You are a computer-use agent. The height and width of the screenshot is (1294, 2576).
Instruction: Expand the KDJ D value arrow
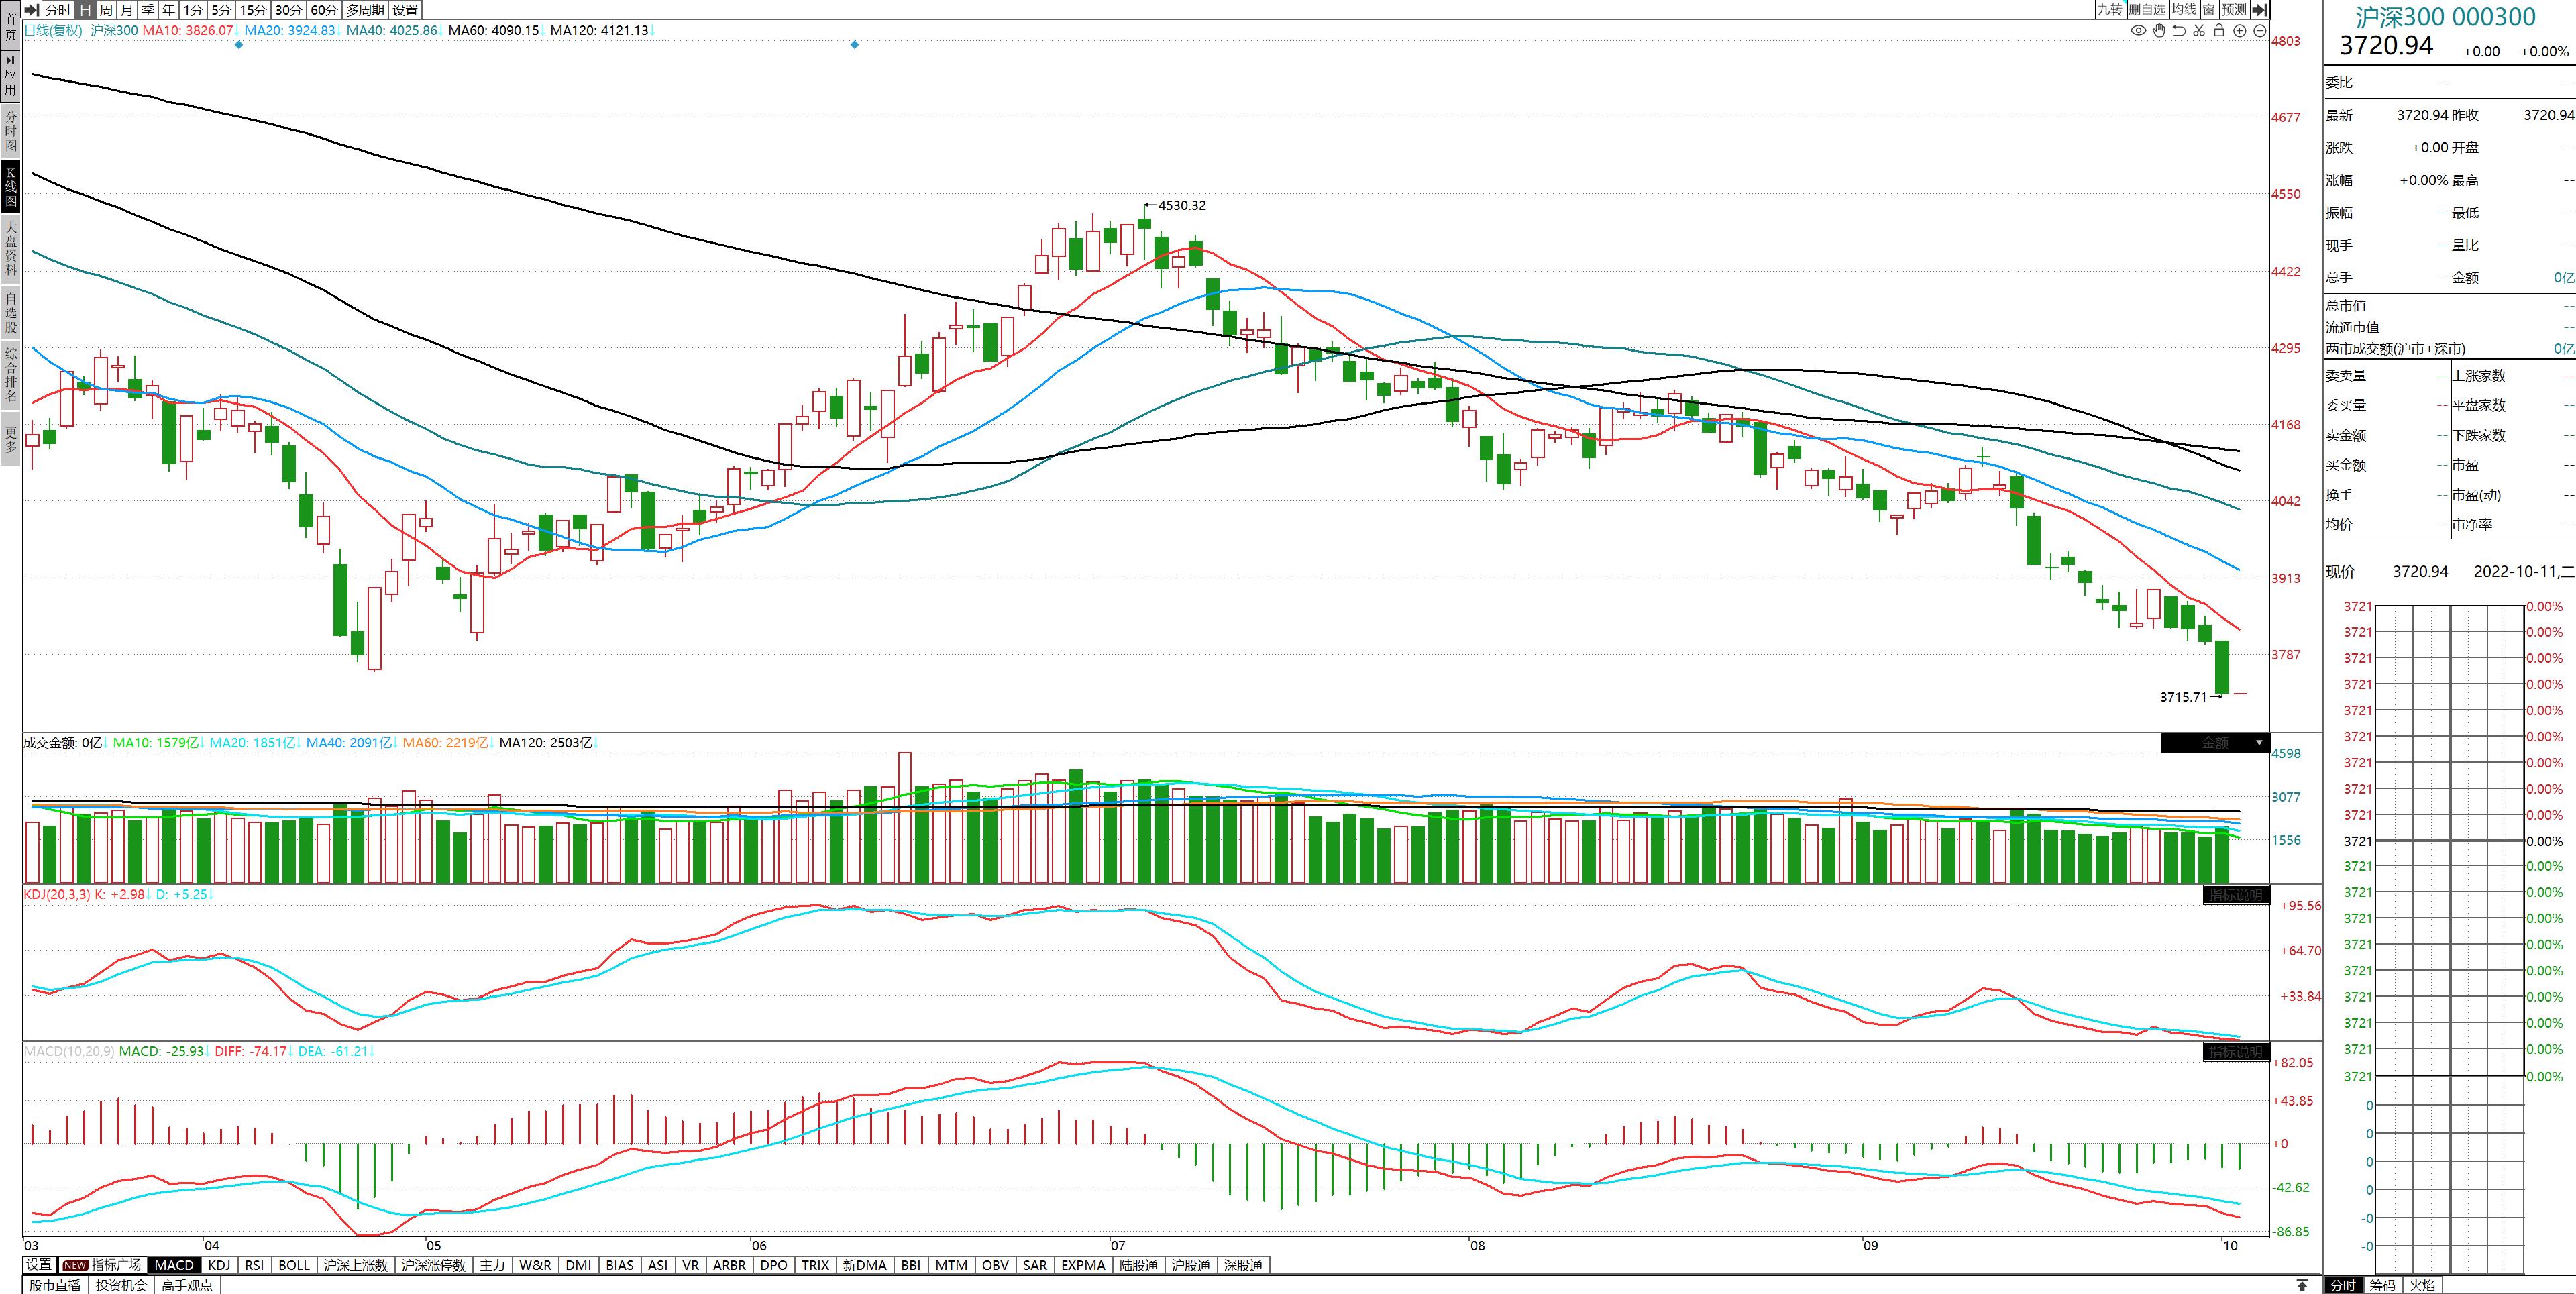point(211,894)
